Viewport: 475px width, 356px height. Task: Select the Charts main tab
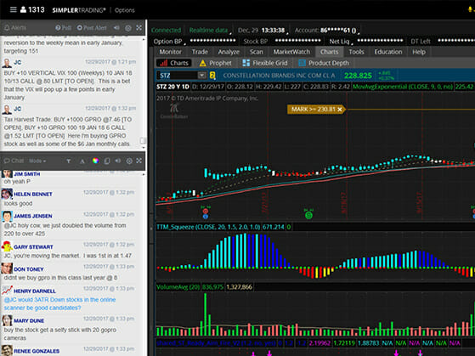[330, 52]
